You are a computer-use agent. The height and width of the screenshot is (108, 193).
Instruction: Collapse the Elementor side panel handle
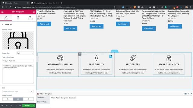[37, 59]
